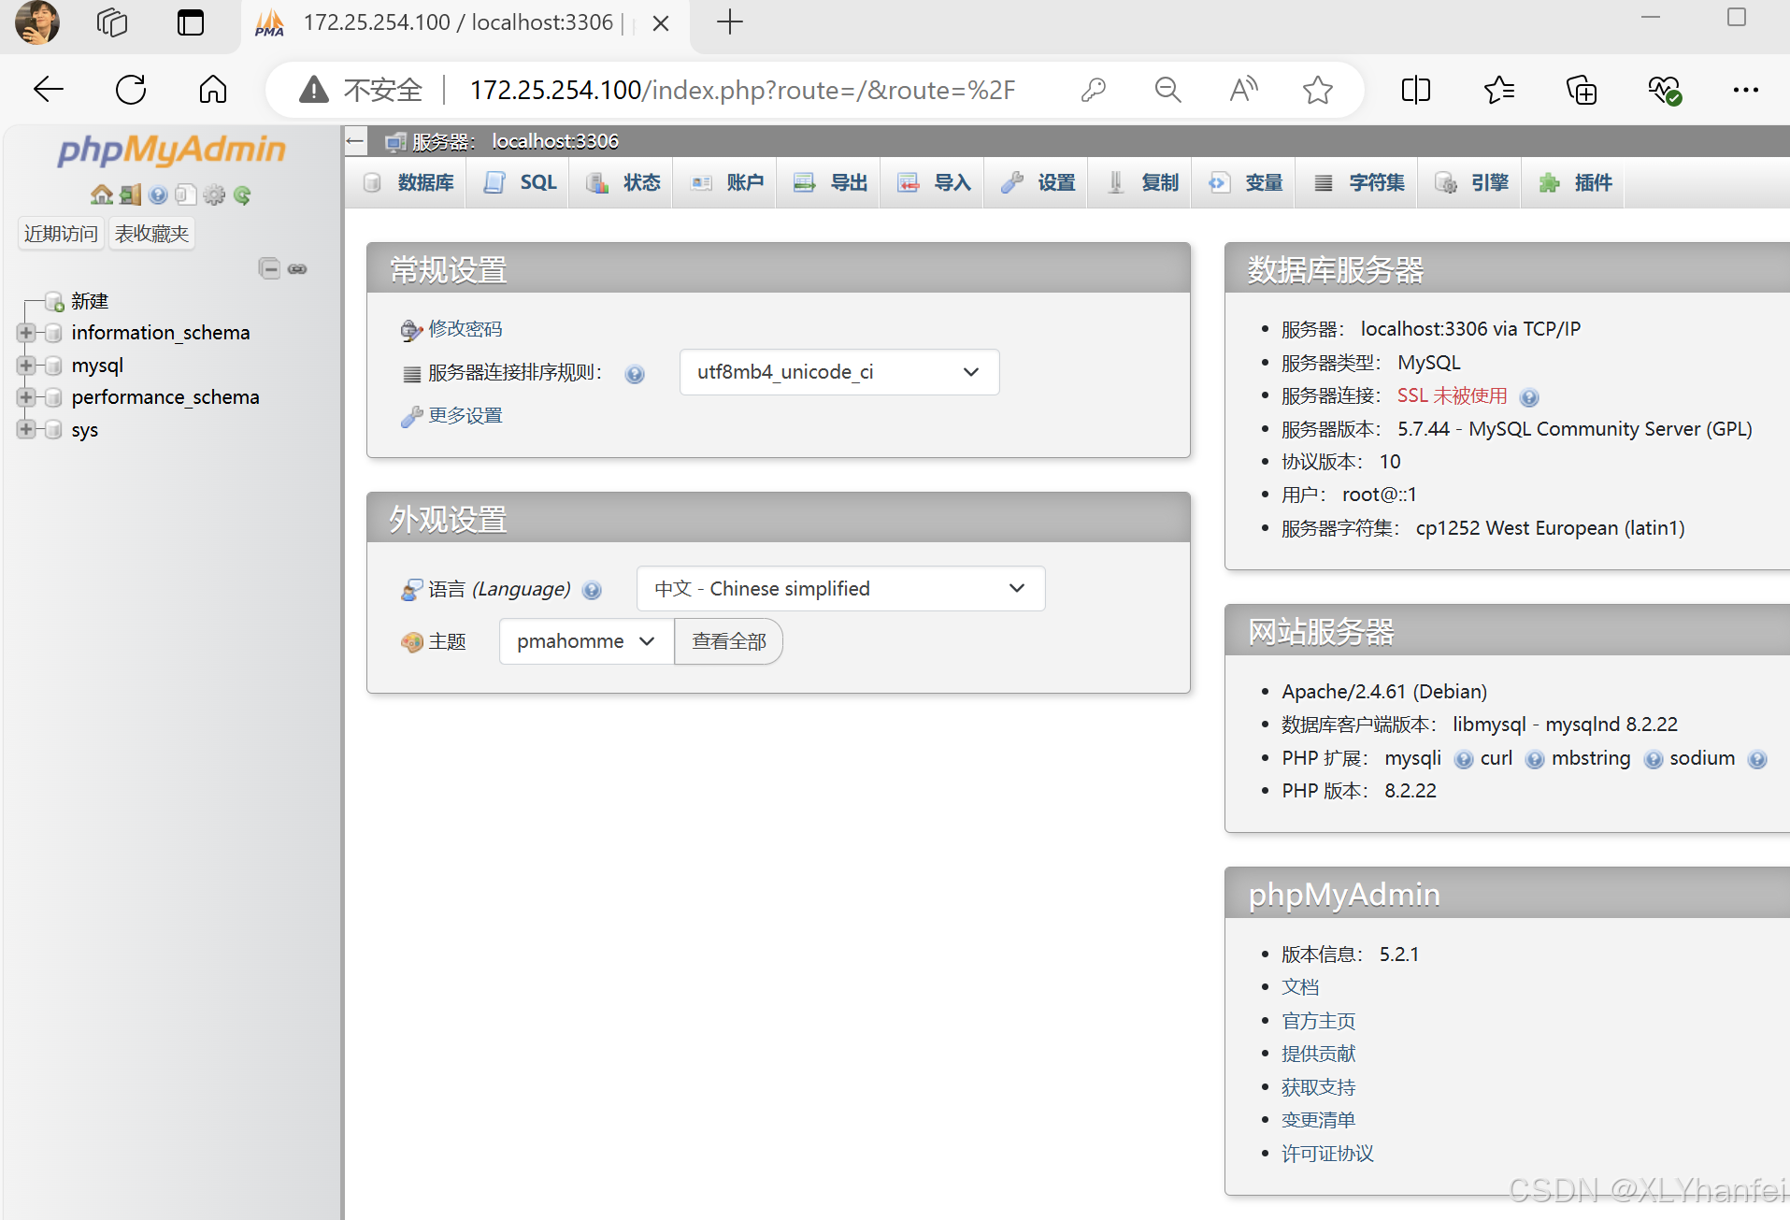Click the logout door icon
Image resolution: width=1790 pixels, height=1220 pixels.
pyautogui.click(x=130, y=194)
